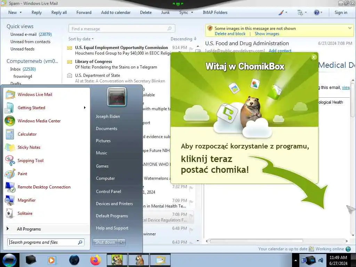Open Windows Live Mail from Start menu
356x267 pixels.
point(35,95)
